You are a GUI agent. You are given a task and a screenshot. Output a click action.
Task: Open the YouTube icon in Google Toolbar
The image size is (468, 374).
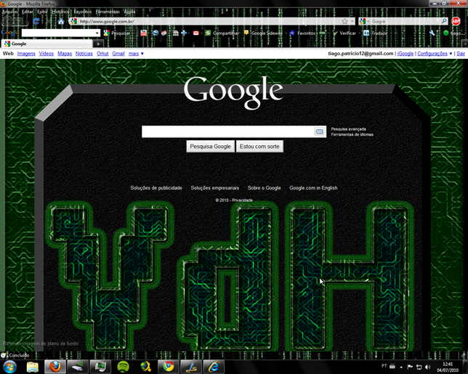144,33
